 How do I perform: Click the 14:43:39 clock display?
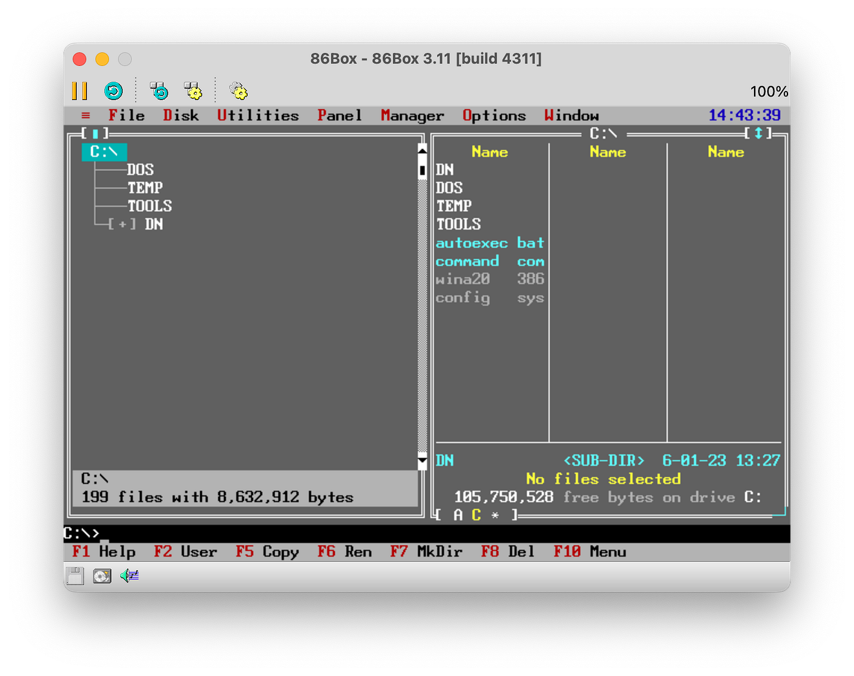[745, 115]
